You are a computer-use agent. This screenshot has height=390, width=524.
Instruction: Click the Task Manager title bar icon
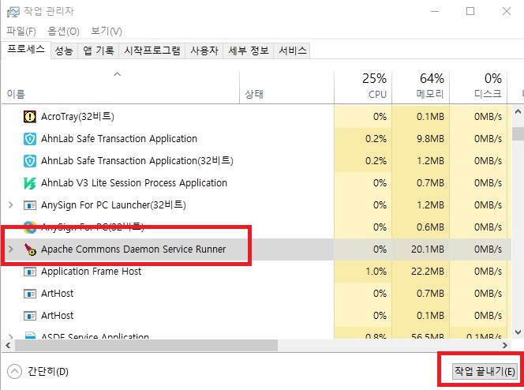coord(13,12)
